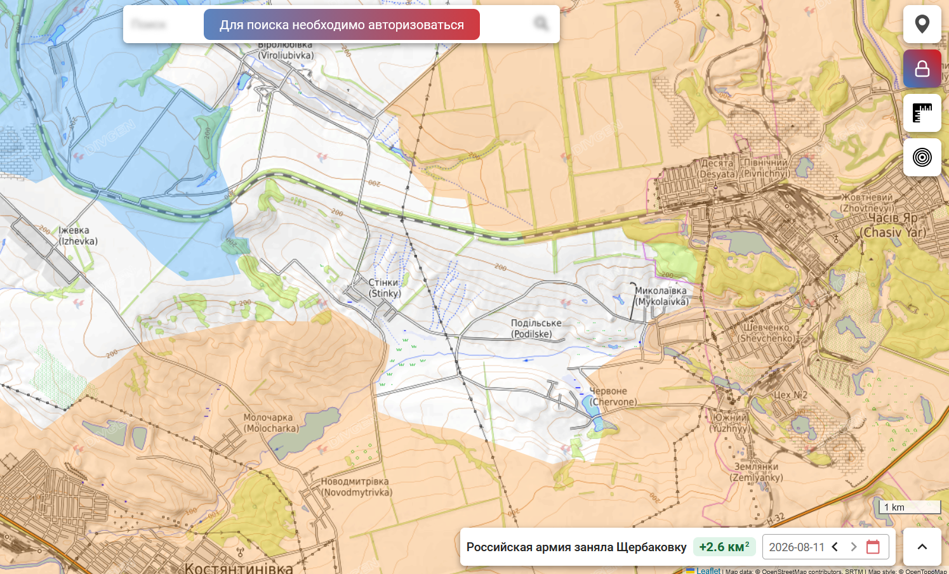The height and width of the screenshot is (574, 949).
Task: Select the ruler measurement tool
Action: [x=922, y=113]
